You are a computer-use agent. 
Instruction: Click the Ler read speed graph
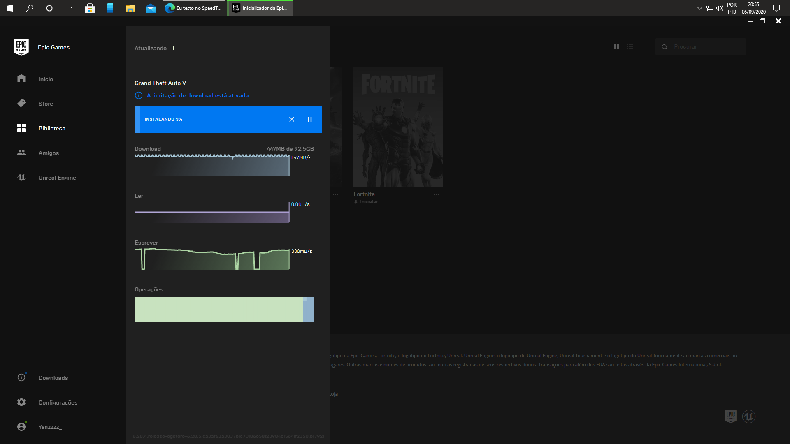pos(212,212)
